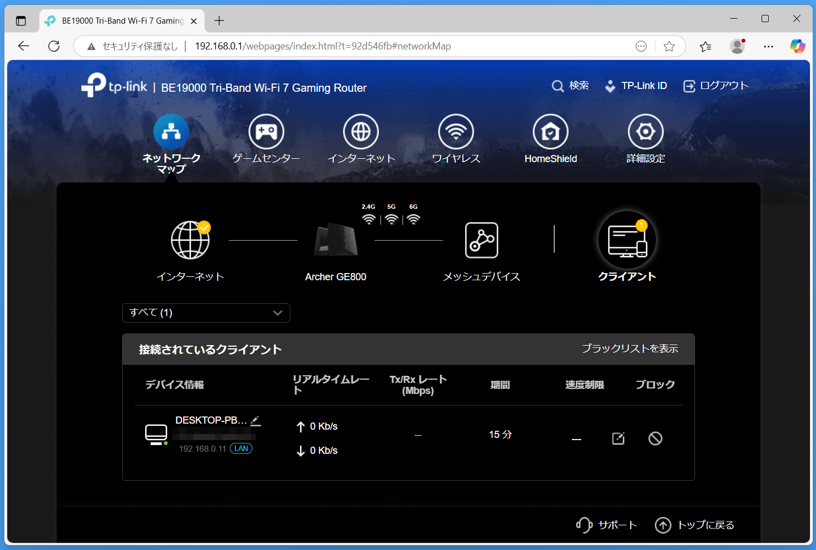Viewport: 816px width, 550px height.
Task: Click Back to Top (トップに戻る)
Action: point(694,525)
